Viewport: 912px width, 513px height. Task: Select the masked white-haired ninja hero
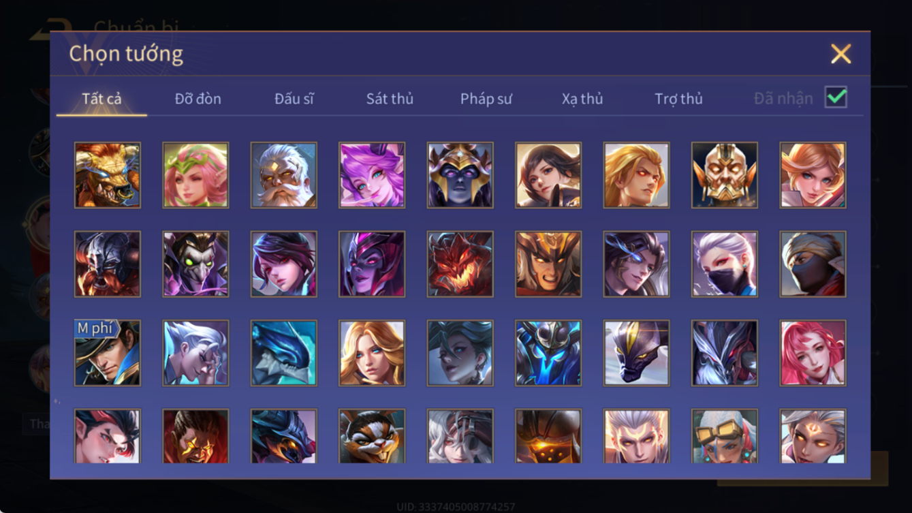tap(725, 264)
